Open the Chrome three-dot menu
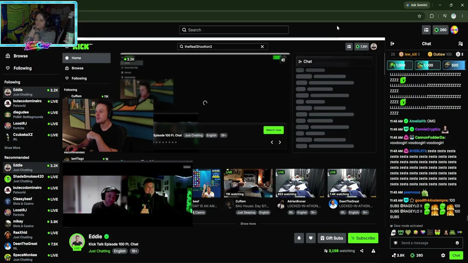 pyautogui.click(x=463, y=16)
